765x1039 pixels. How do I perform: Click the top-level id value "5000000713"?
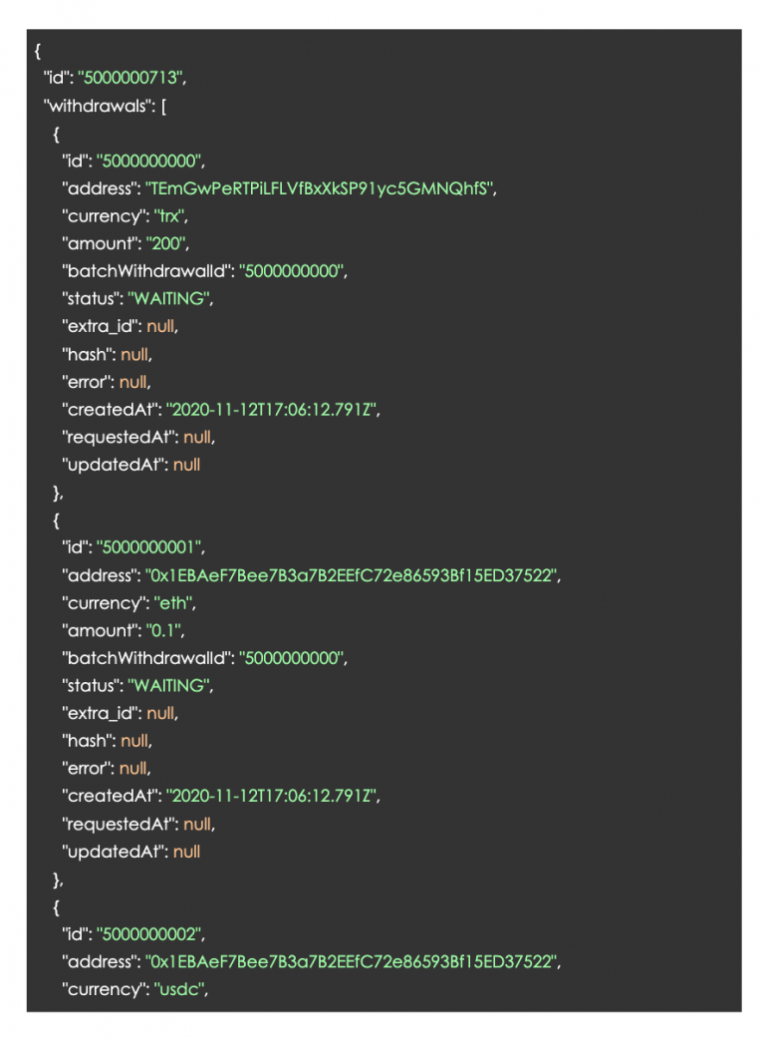click(130, 78)
